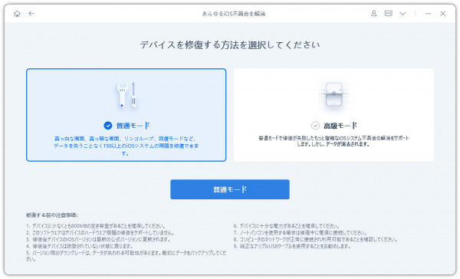Viewport: 460px width, 279px height.
Task: Click the advanced mode description text
Action: point(333,141)
